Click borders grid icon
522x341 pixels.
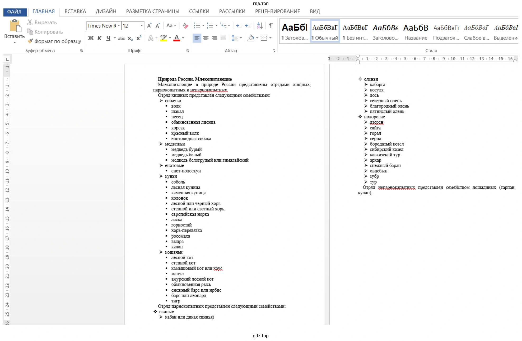pyautogui.click(x=264, y=38)
